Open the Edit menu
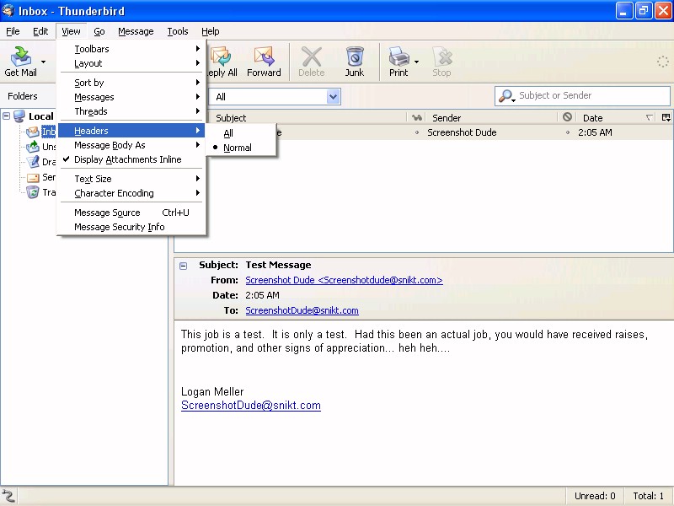The image size is (674, 506). 40,31
